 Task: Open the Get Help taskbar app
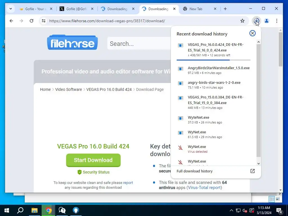62,210
